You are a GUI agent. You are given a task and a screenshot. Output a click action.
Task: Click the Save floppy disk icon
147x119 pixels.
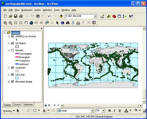coord(16,16)
